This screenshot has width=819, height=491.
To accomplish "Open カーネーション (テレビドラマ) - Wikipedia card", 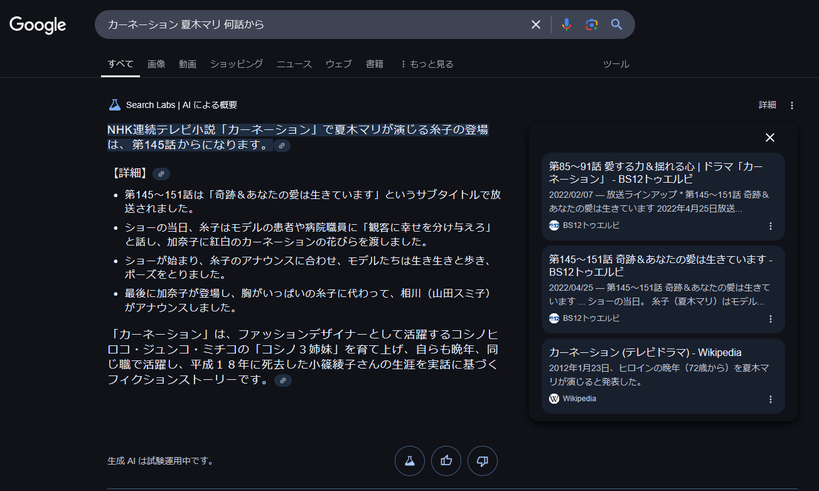I will [663, 376].
